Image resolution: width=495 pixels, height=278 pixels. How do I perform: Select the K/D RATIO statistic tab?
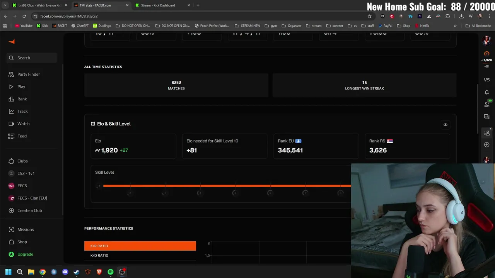pos(140,255)
